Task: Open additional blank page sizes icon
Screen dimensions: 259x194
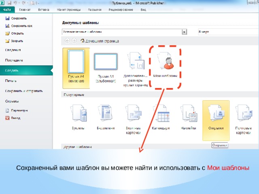Action: (x=136, y=61)
